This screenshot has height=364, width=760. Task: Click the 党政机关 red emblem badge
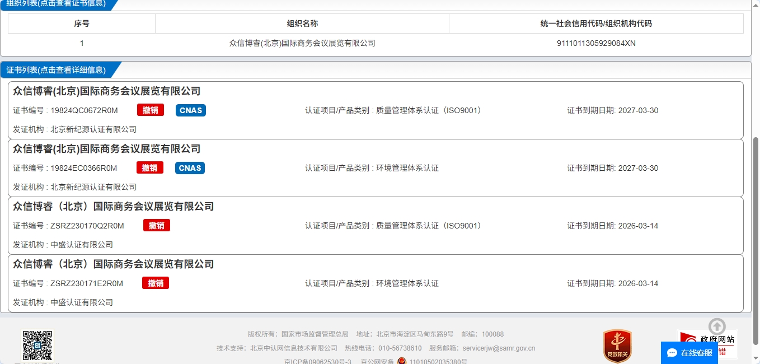(617, 346)
